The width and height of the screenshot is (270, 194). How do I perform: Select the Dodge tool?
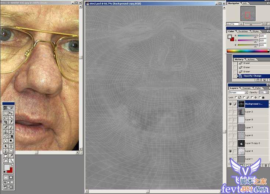pos(11,141)
